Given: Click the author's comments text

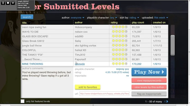Looking at the screenshot, I should tap(46, 76).
